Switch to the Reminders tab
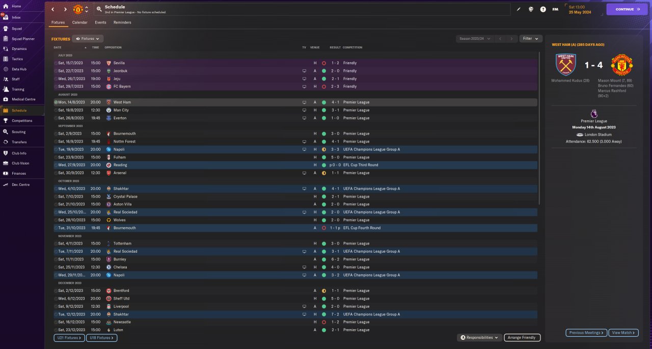The width and height of the screenshot is (652, 349). tap(122, 22)
